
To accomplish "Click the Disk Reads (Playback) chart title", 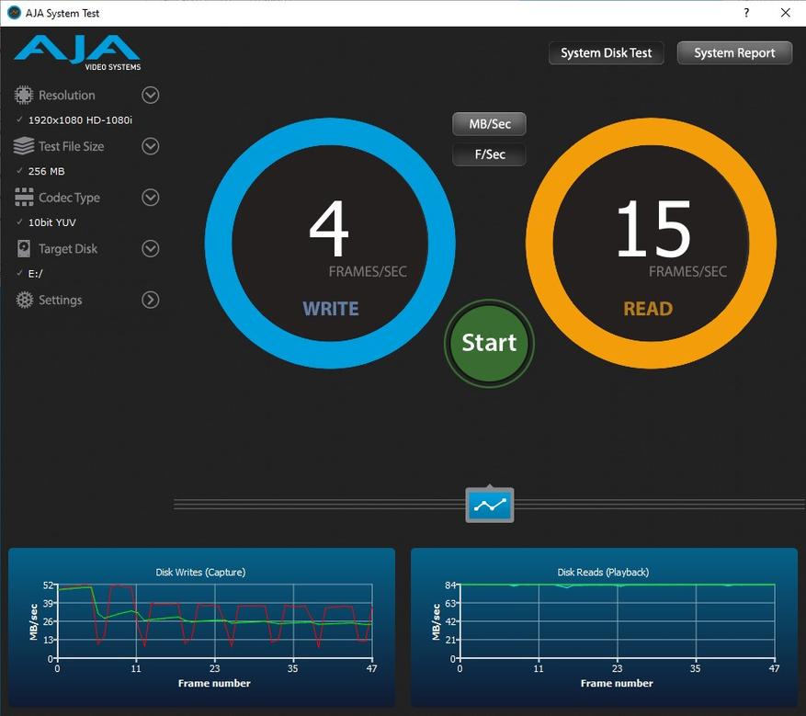I will tap(603, 572).
